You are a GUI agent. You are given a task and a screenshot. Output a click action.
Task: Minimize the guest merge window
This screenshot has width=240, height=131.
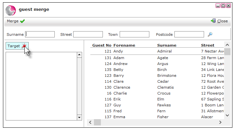pos(218,6)
